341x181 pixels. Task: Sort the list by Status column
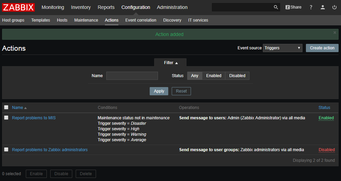[x=324, y=108]
